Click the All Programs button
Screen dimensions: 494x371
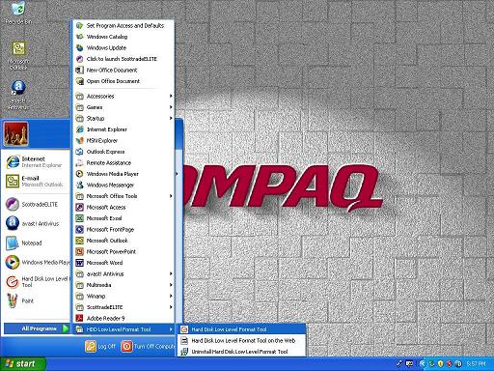tap(37, 328)
